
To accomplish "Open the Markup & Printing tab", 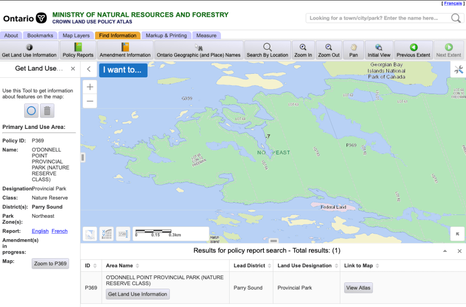I will [166, 36].
